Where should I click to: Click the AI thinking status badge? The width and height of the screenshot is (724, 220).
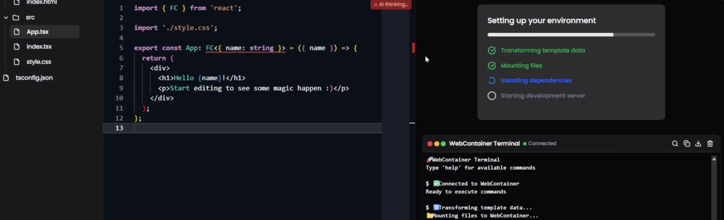coord(391,5)
